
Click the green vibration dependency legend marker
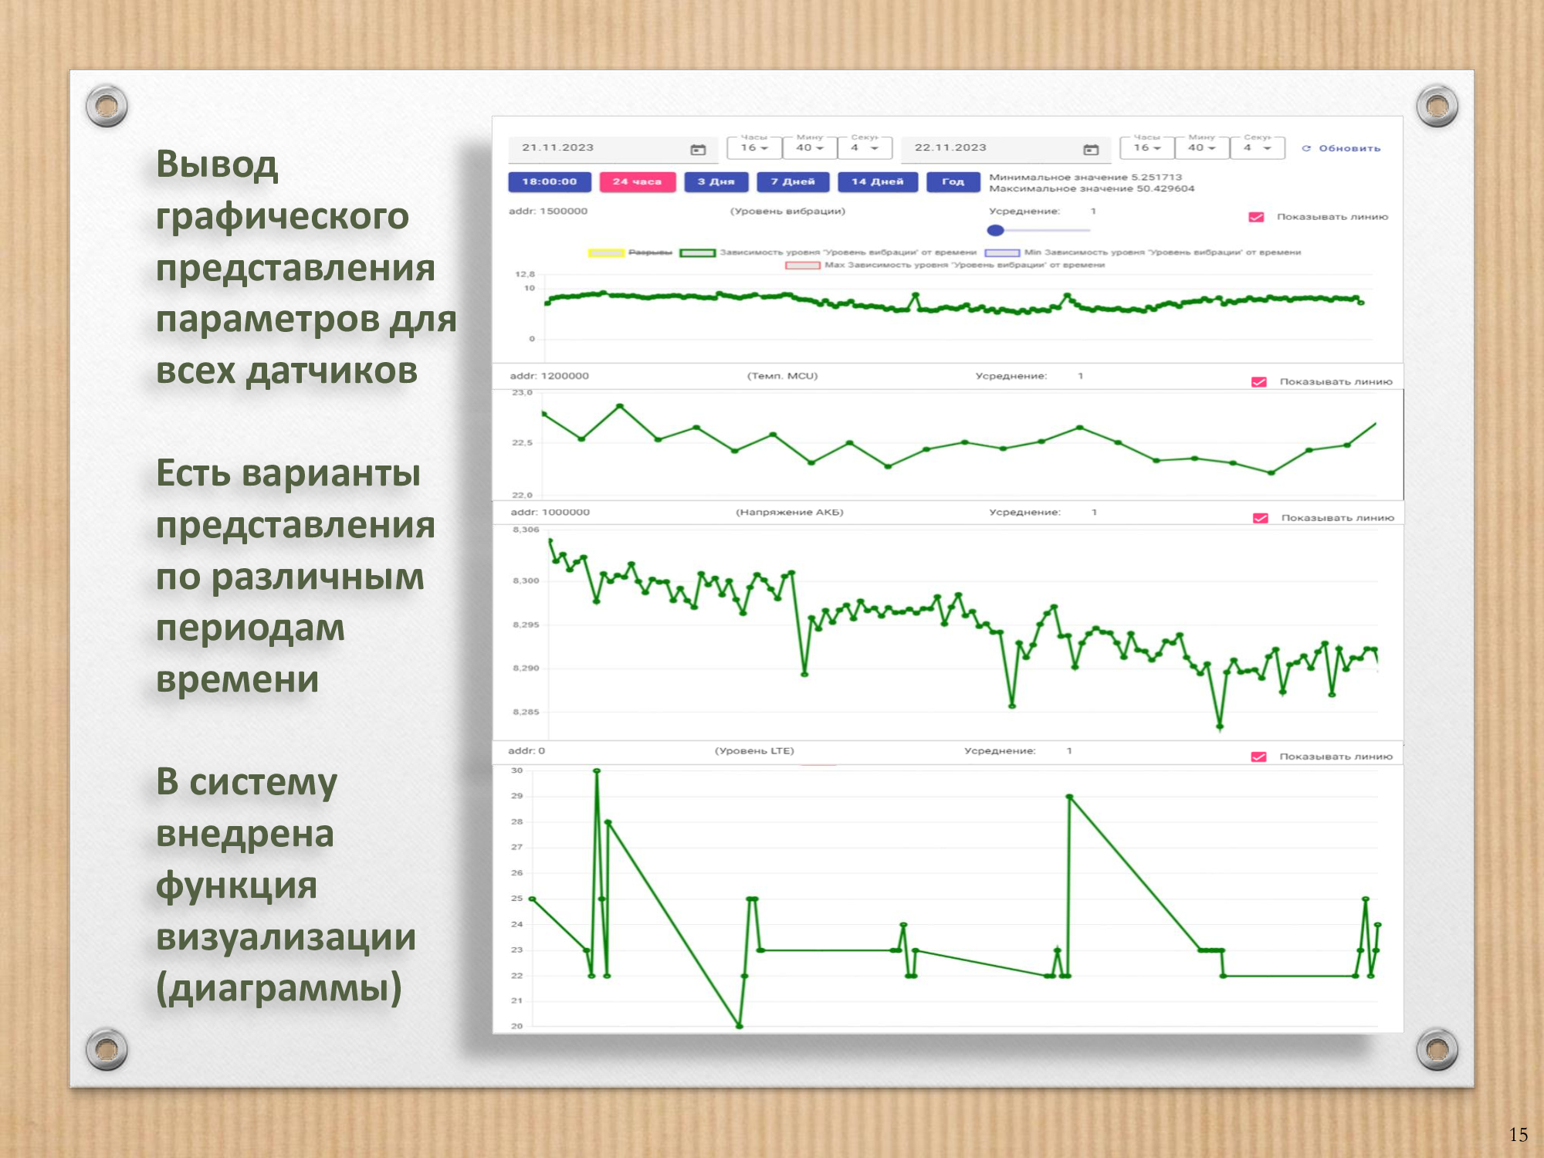[x=699, y=252]
